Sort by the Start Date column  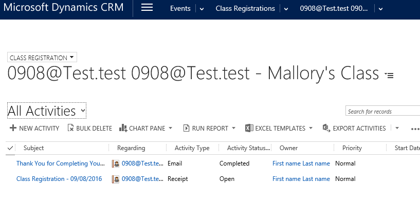(x=407, y=148)
